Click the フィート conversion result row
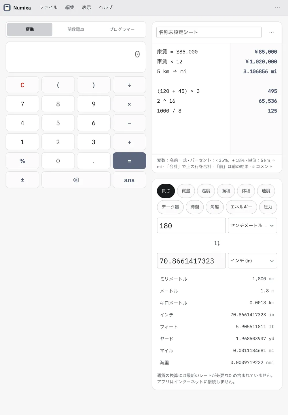Viewport: 288px width, 415px height. (x=217, y=327)
